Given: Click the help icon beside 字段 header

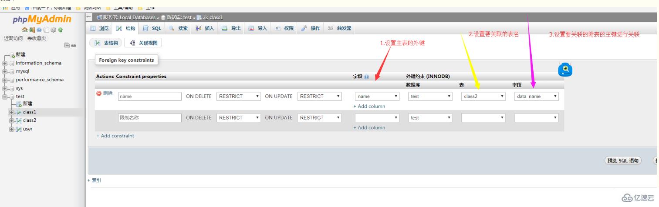Looking at the screenshot, I should pyautogui.click(x=366, y=77).
